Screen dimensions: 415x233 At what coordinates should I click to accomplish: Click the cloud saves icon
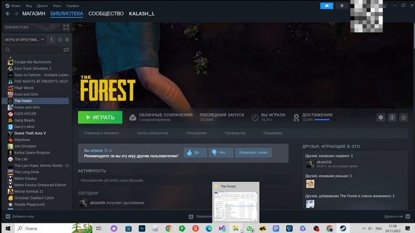click(x=132, y=118)
